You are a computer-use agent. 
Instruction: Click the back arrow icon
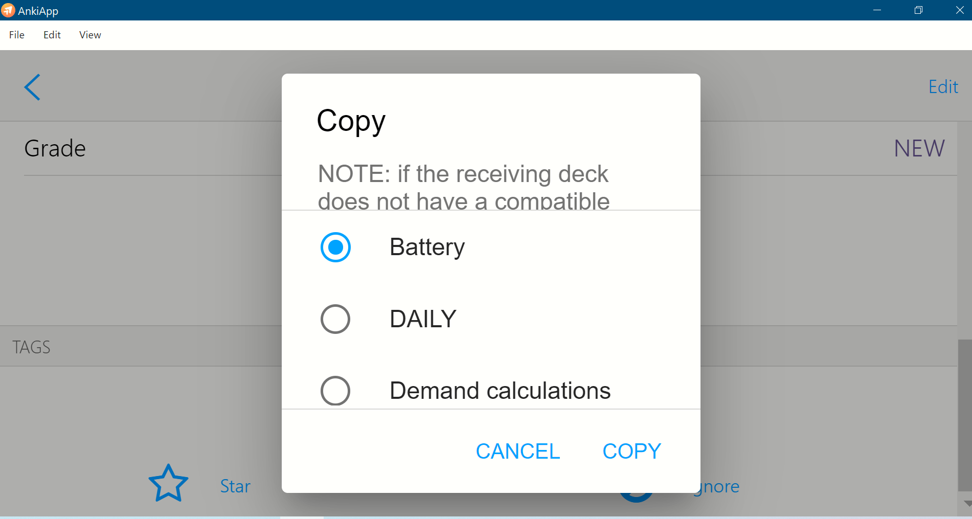coord(32,87)
